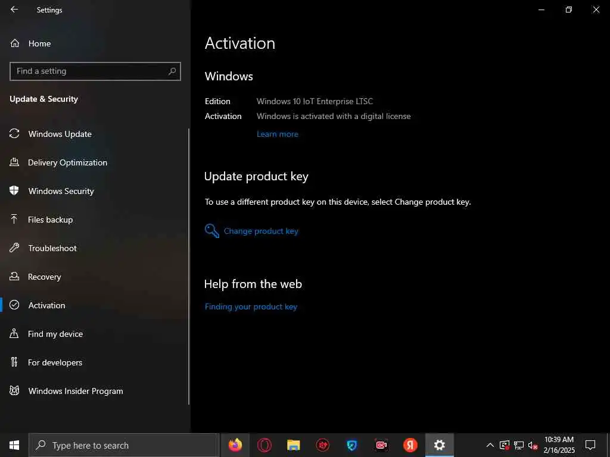Viewport: 610px width, 457px height.
Task: Click the Windows Update sync icon
Action: coord(14,134)
